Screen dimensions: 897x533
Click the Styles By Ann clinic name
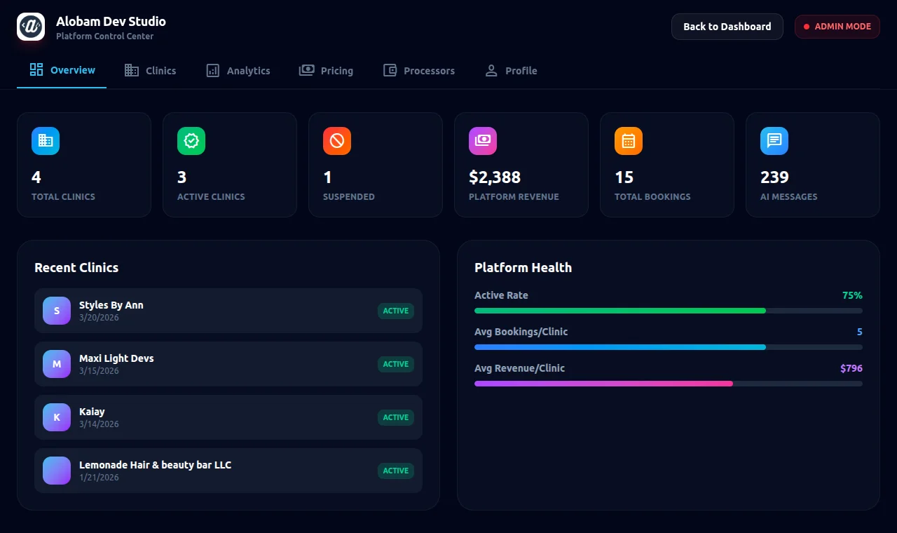pos(111,305)
